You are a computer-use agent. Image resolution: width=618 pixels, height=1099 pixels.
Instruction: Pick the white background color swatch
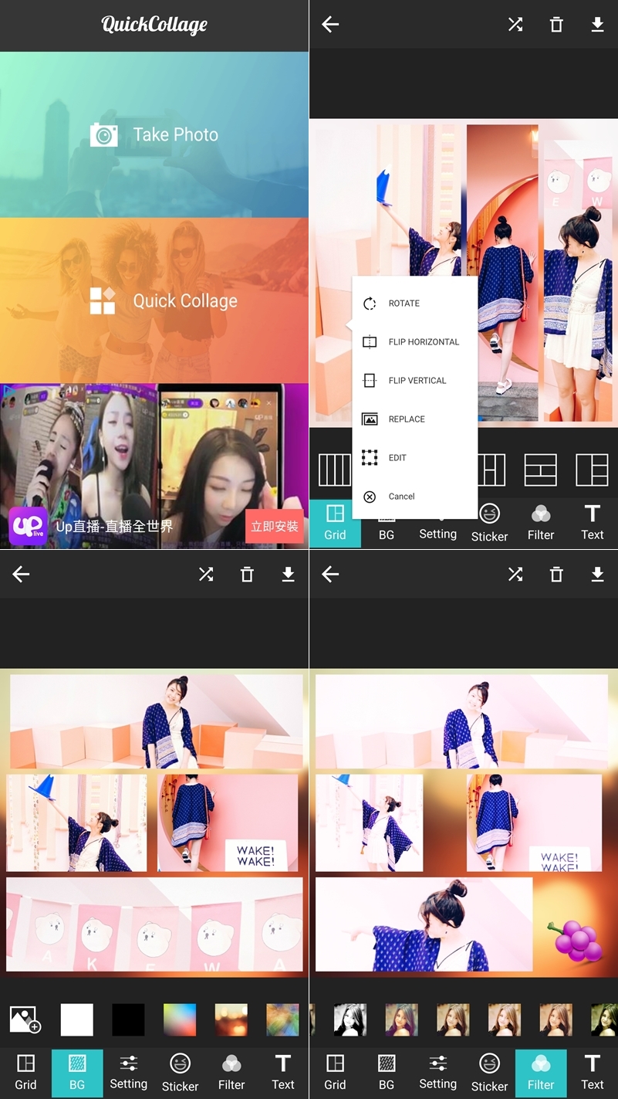(x=77, y=1019)
